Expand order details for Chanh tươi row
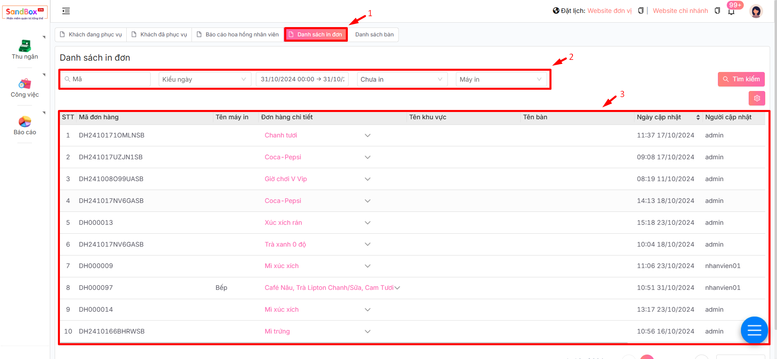The height and width of the screenshot is (359, 777). (367, 135)
